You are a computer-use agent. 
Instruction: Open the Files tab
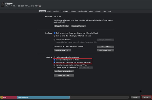104,11
